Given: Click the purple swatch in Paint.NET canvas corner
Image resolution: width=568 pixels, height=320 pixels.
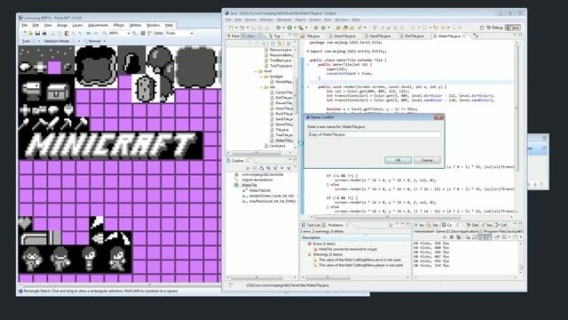Looking at the screenshot, I should click(x=54, y=68).
